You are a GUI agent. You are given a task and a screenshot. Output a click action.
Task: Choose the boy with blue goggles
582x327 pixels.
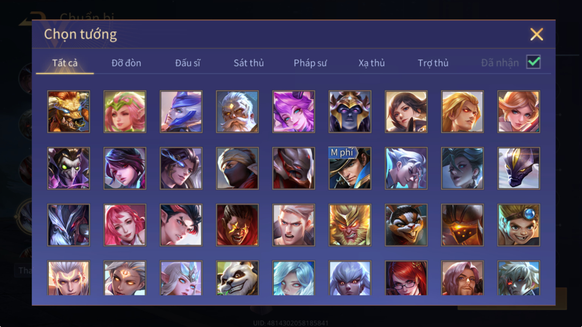point(519,225)
